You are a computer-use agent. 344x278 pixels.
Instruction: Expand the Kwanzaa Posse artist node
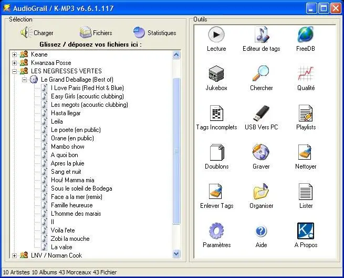tap(15, 63)
